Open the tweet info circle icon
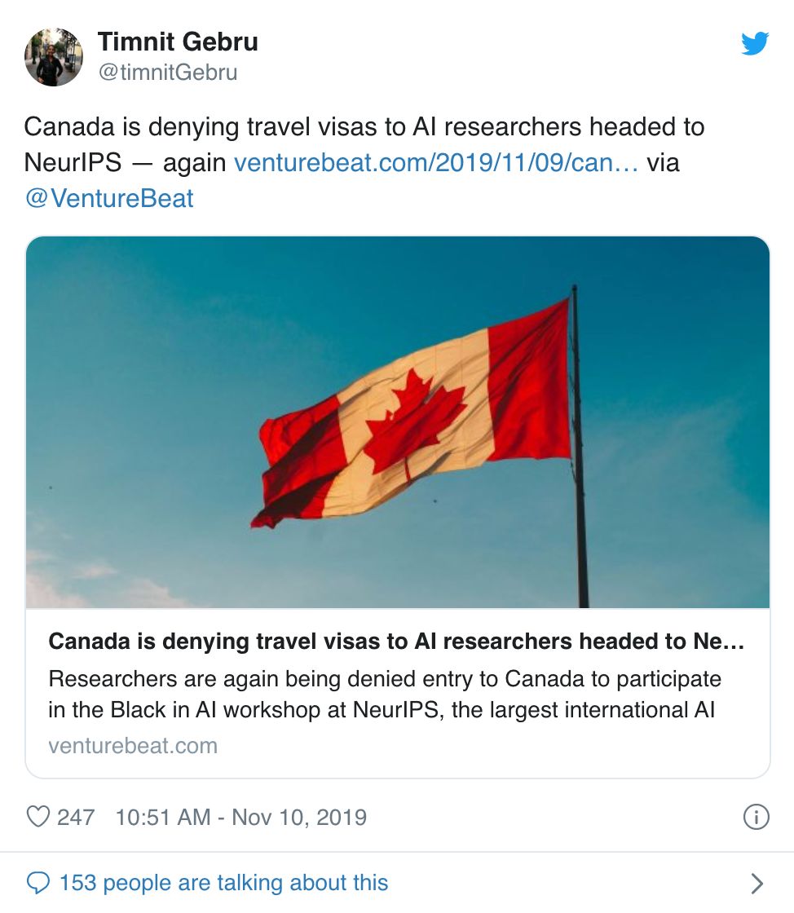794x913 pixels. [757, 817]
